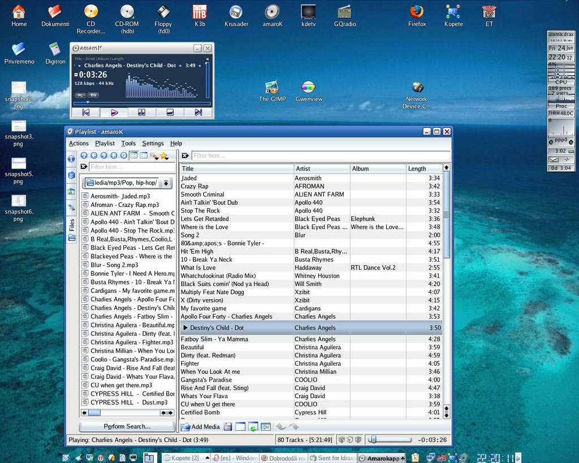The image size is (579, 463).
Task: Open the playlist browser sidebar tab
Action: tap(72, 191)
